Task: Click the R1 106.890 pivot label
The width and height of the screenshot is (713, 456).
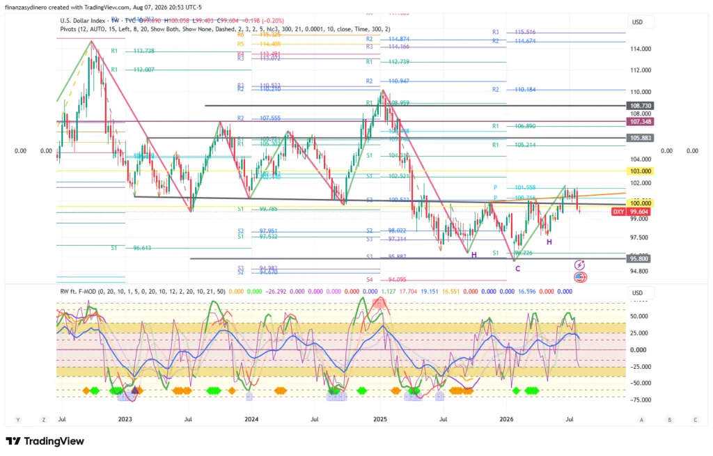Action: point(514,126)
